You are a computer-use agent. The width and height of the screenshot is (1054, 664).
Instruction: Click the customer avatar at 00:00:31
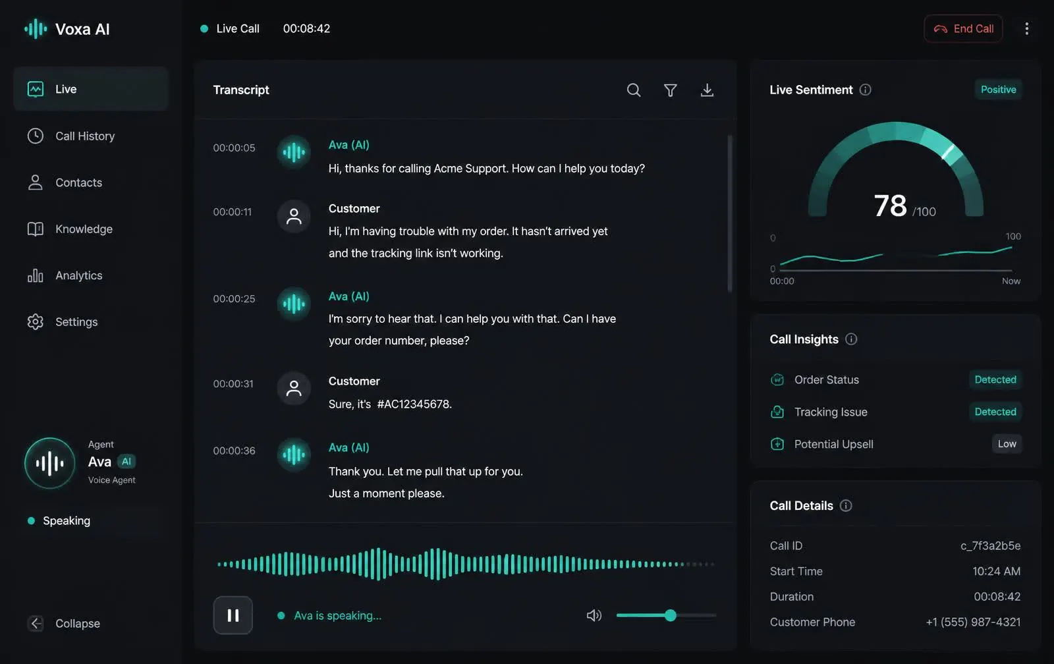click(294, 389)
